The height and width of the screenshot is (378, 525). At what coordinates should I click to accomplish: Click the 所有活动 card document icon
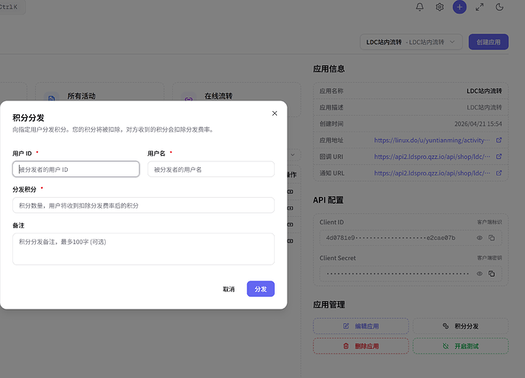52,97
